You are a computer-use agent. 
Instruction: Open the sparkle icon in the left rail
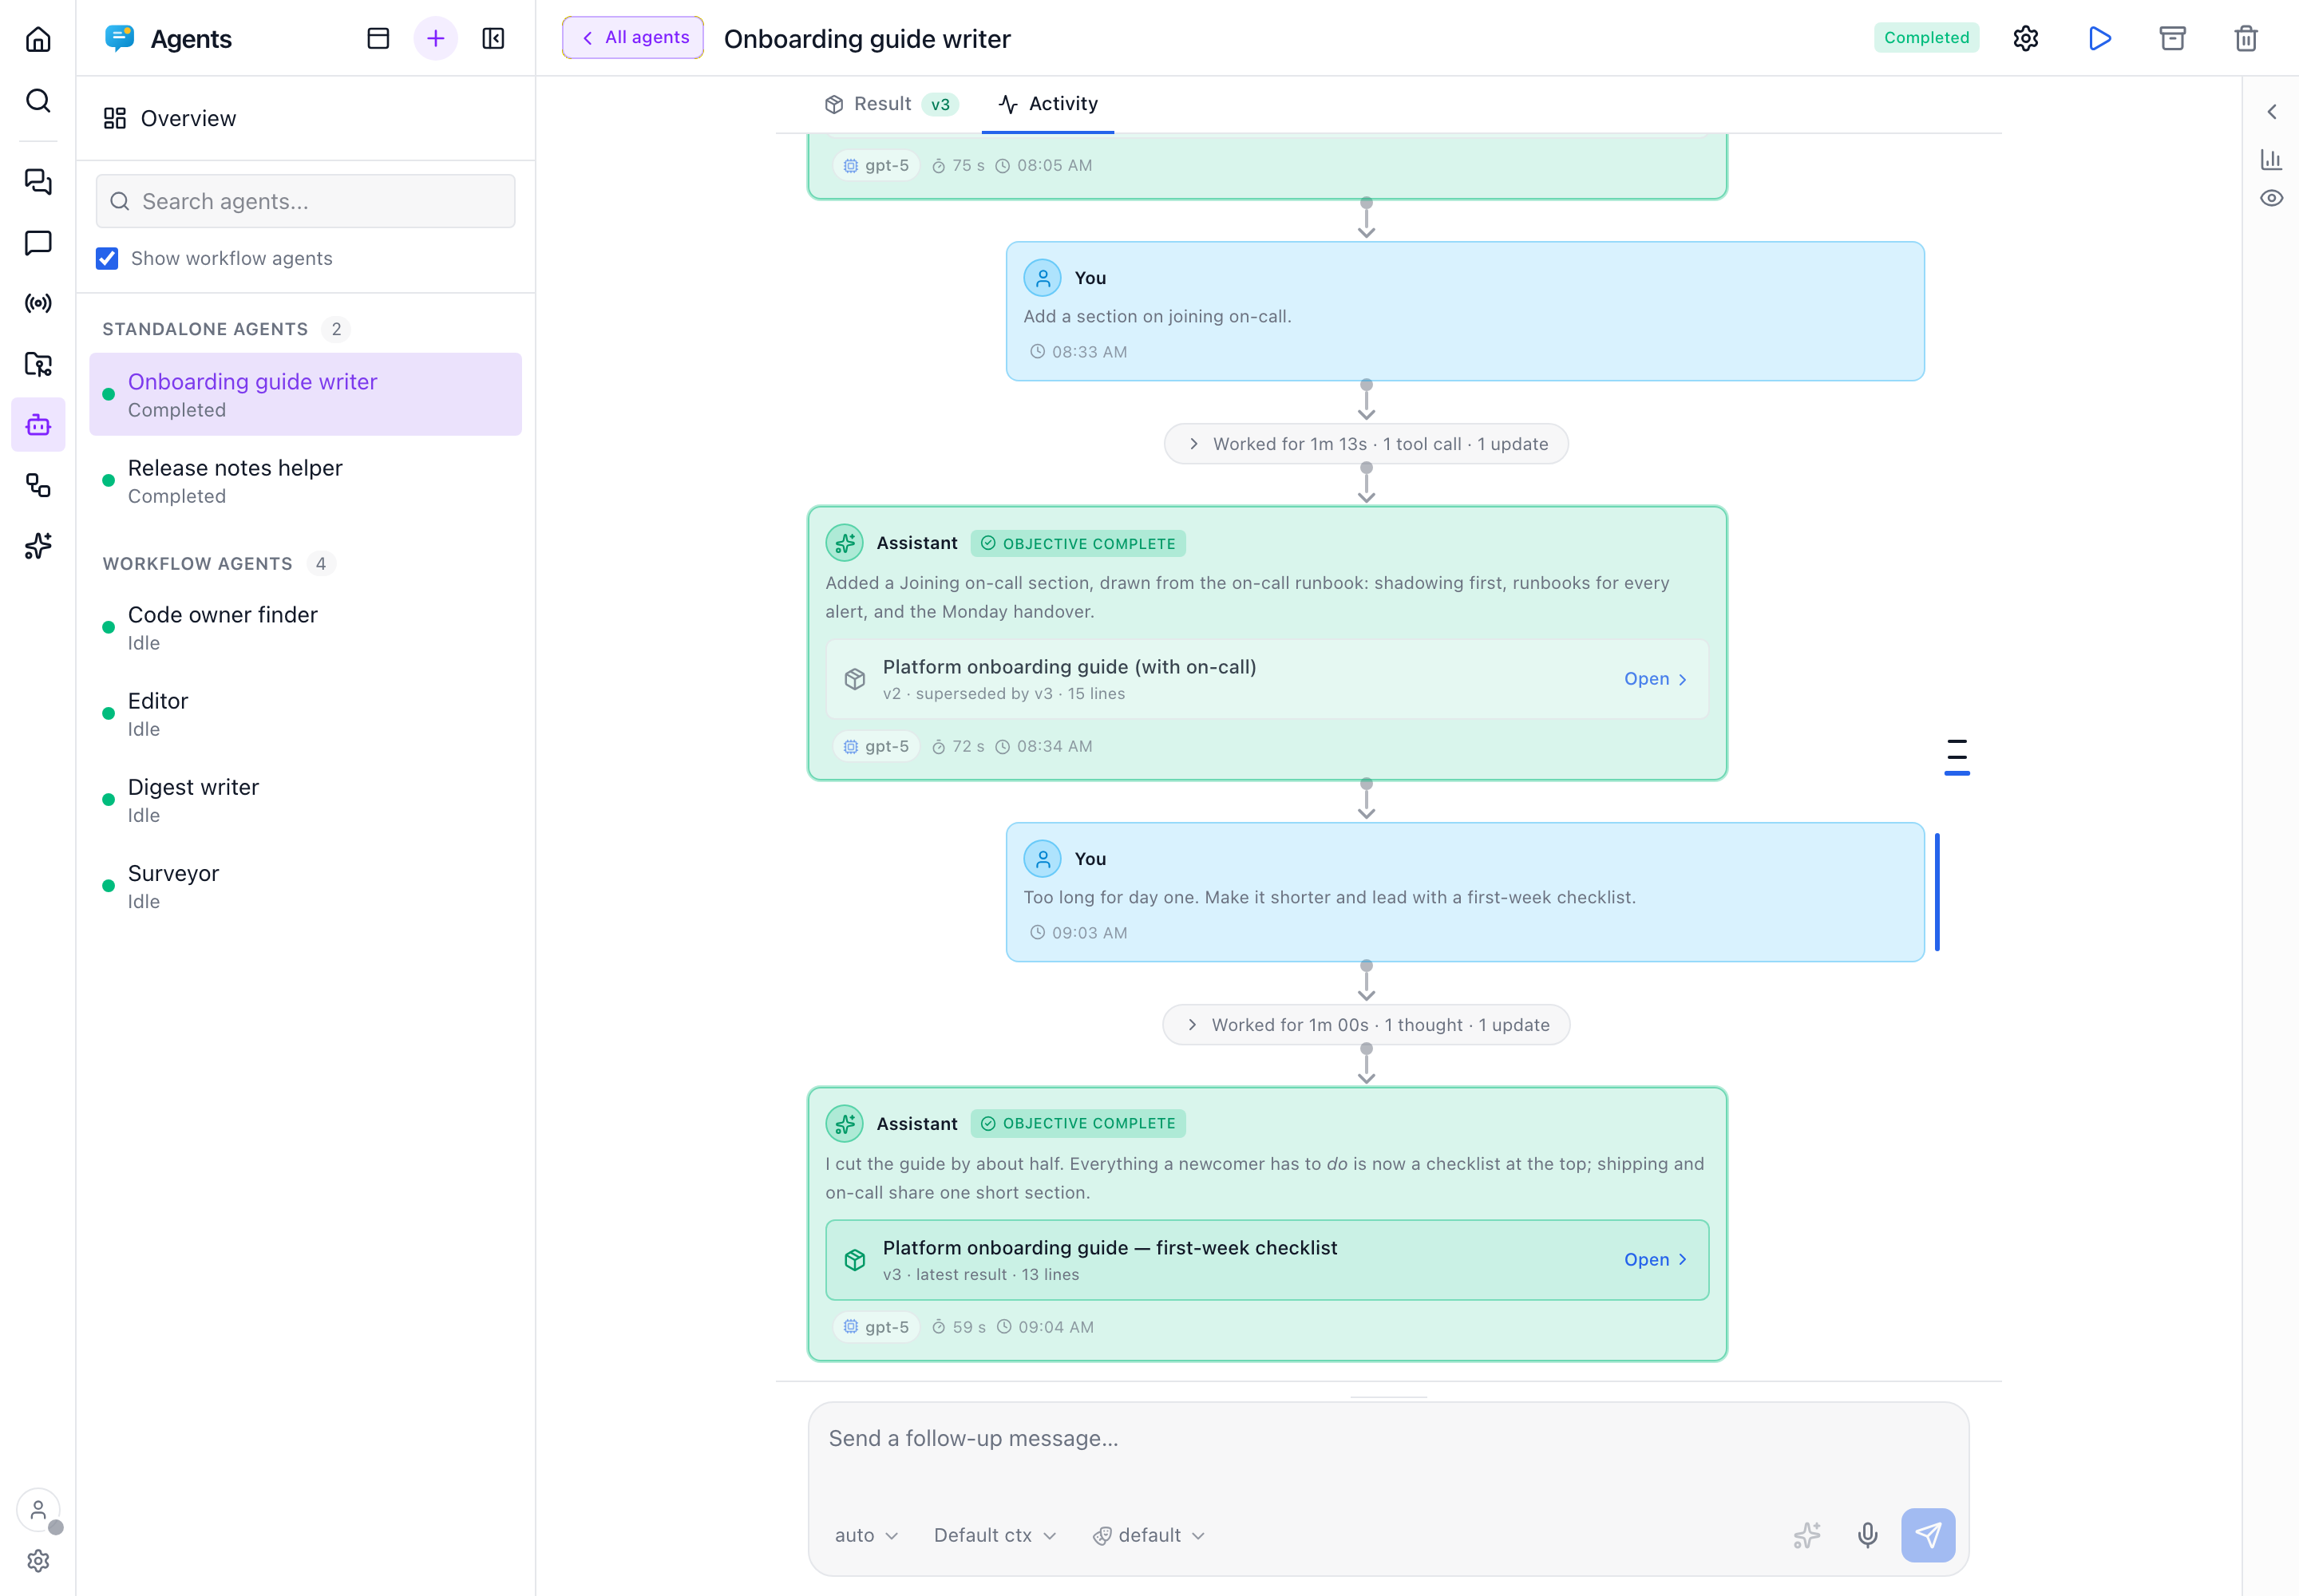(38, 546)
